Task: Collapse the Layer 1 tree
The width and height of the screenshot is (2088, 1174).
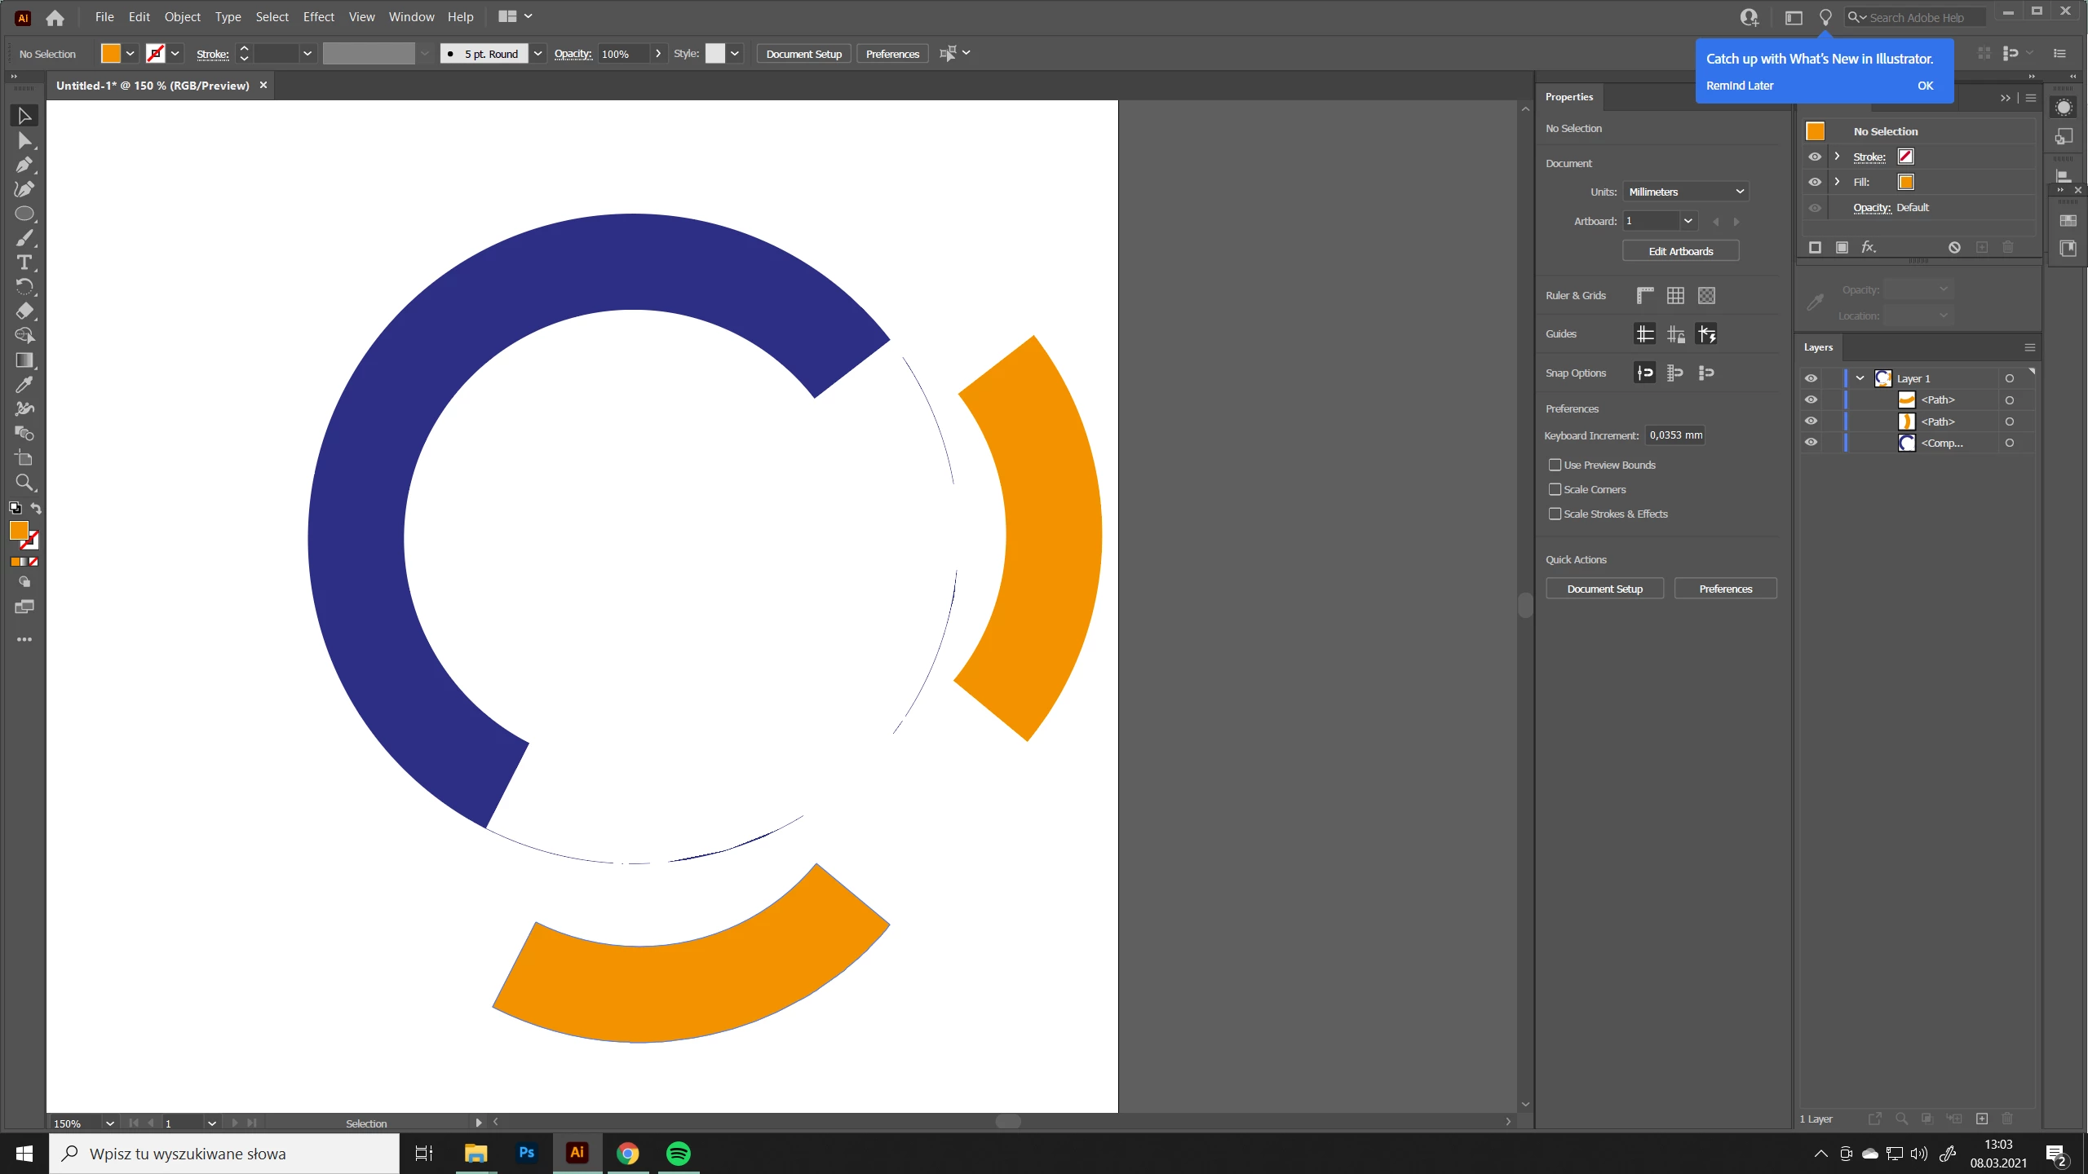Action: point(1860,378)
